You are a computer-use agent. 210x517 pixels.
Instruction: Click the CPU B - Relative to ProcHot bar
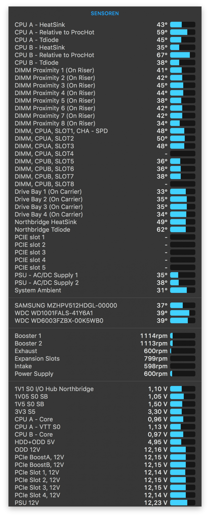point(182,55)
